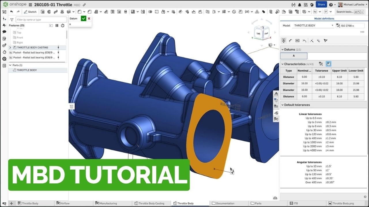The image size is (369, 207).
Task: Select the Chamfer tool icon
Action: 89,12
